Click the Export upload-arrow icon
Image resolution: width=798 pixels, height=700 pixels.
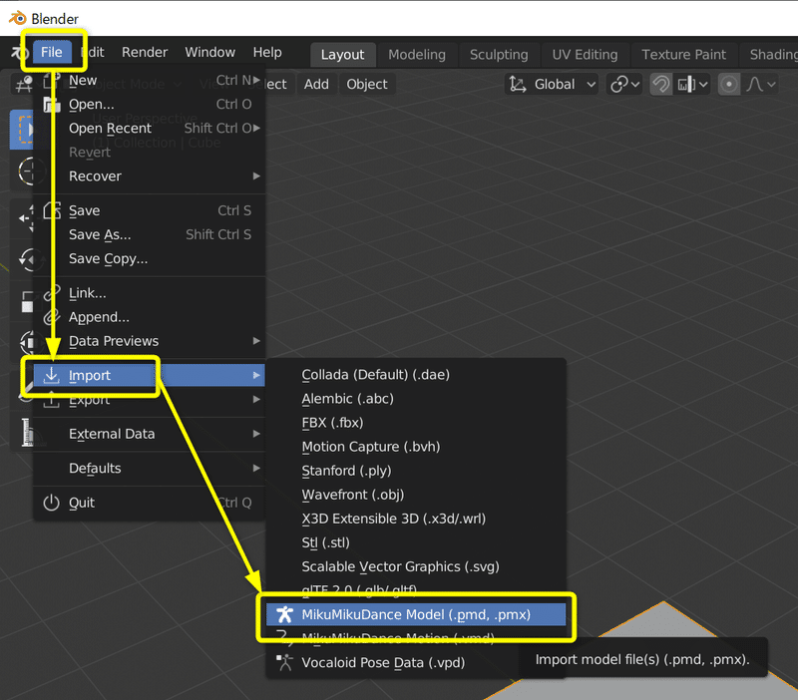pos(51,401)
